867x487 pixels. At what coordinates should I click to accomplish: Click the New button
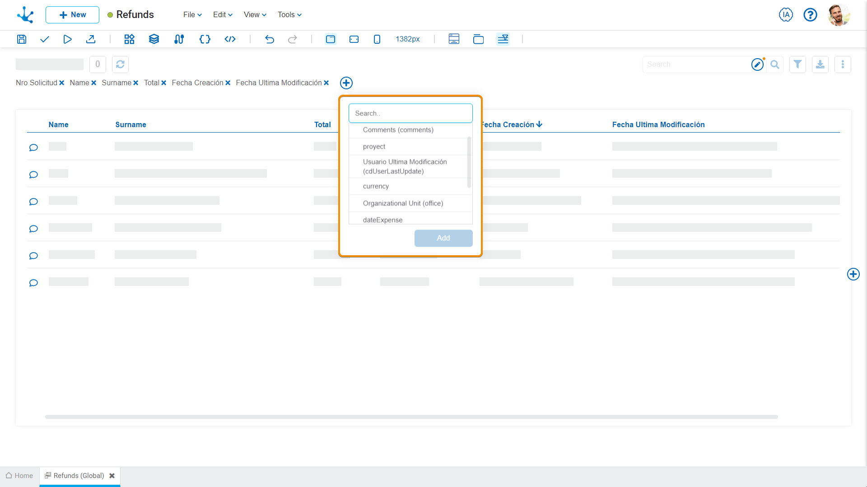(x=72, y=15)
